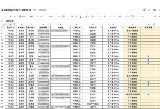Open the filter dropdown on 订单状态 header
The image size is (160, 109).
point(101,27)
